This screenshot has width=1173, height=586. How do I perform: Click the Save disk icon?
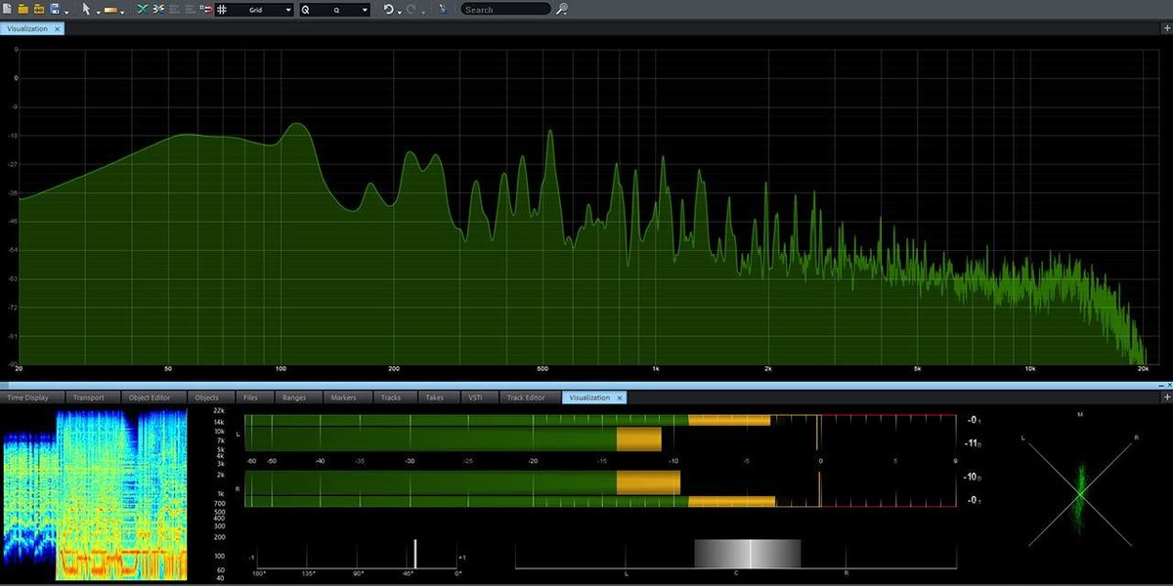click(x=54, y=9)
